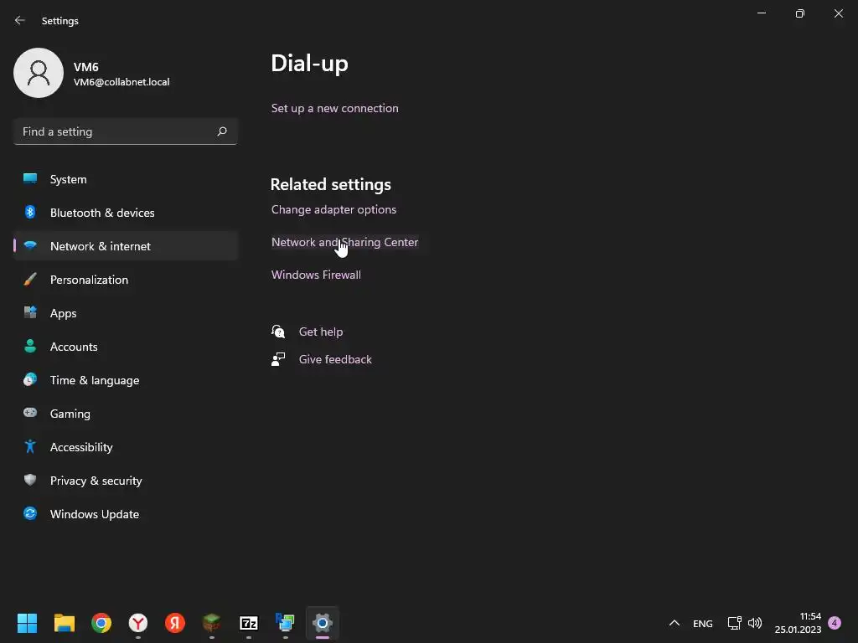Image resolution: width=858 pixels, height=643 pixels.
Task: Minimize the Settings window
Action: pos(762,13)
